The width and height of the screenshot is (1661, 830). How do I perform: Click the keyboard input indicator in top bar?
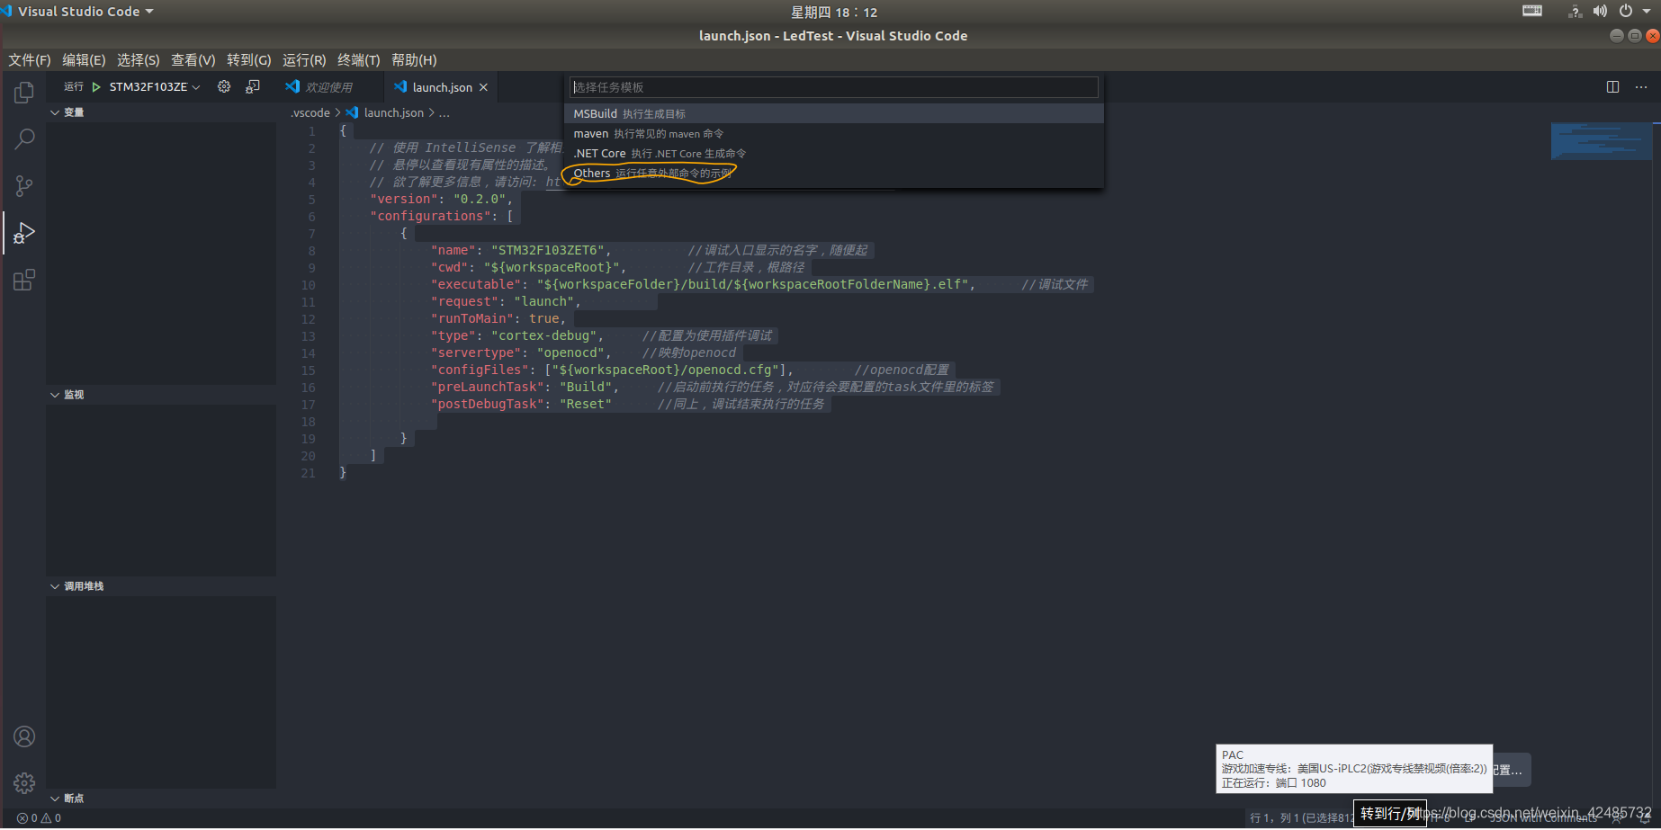(1532, 11)
